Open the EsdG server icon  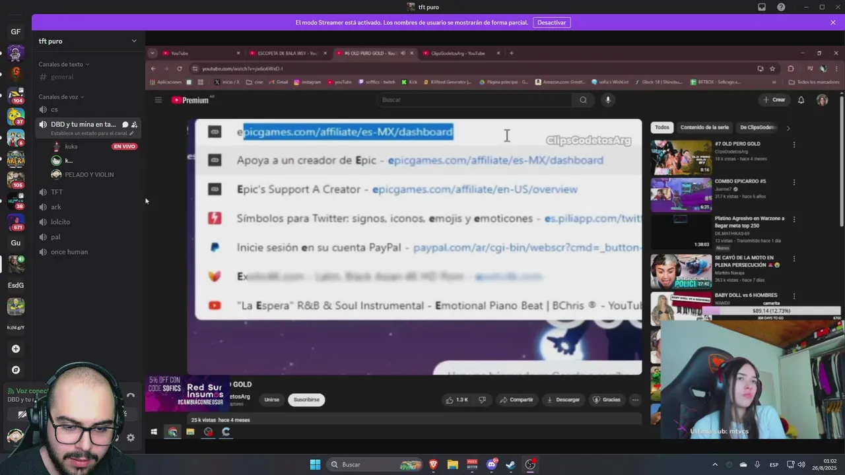tap(16, 285)
